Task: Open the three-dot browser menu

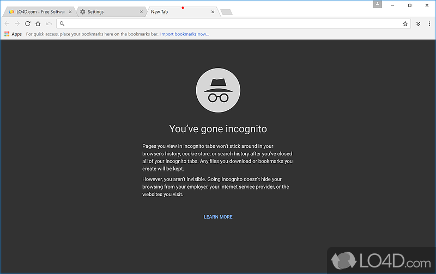Action: (x=429, y=24)
